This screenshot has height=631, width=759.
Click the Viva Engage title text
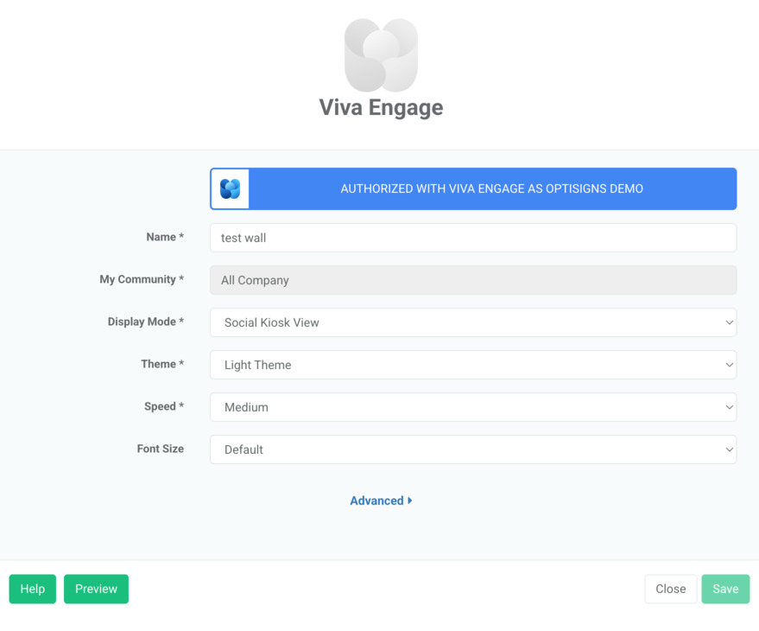coord(381,107)
